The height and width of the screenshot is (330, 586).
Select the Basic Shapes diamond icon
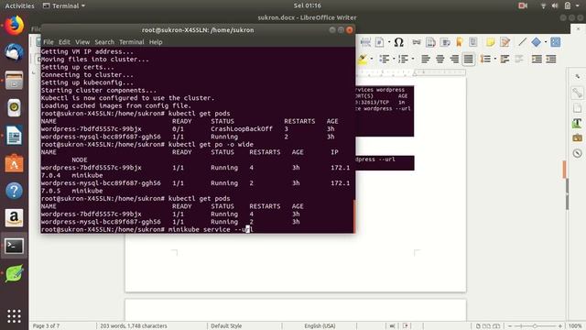(x=536, y=42)
